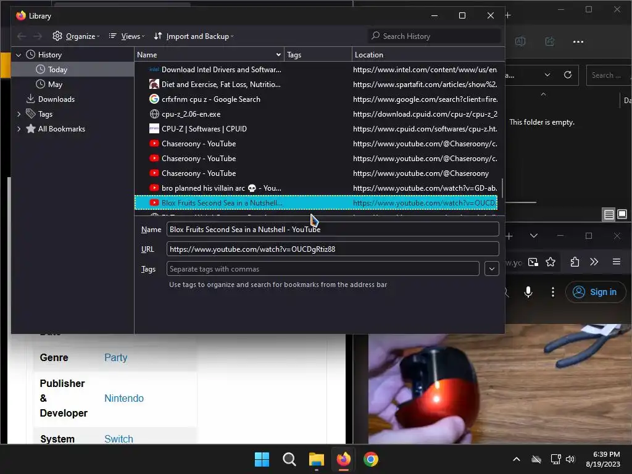632x474 pixels.
Task: Open the three-dots menu in Explorer window
Action: pos(578,41)
